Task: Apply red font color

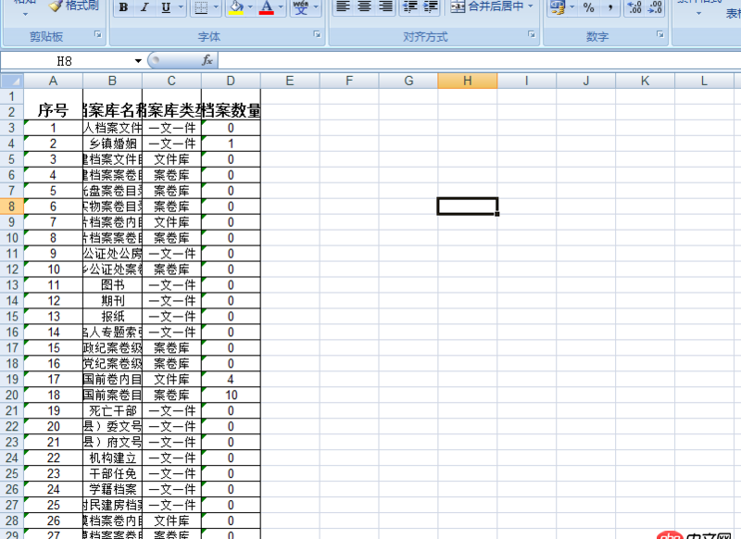Action: tap(267, 7)
